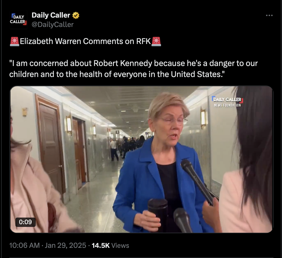The width and height of the screenshot is (282, 258).
Task: Play the Elizabeth Warren video
Action: point(141,160)
